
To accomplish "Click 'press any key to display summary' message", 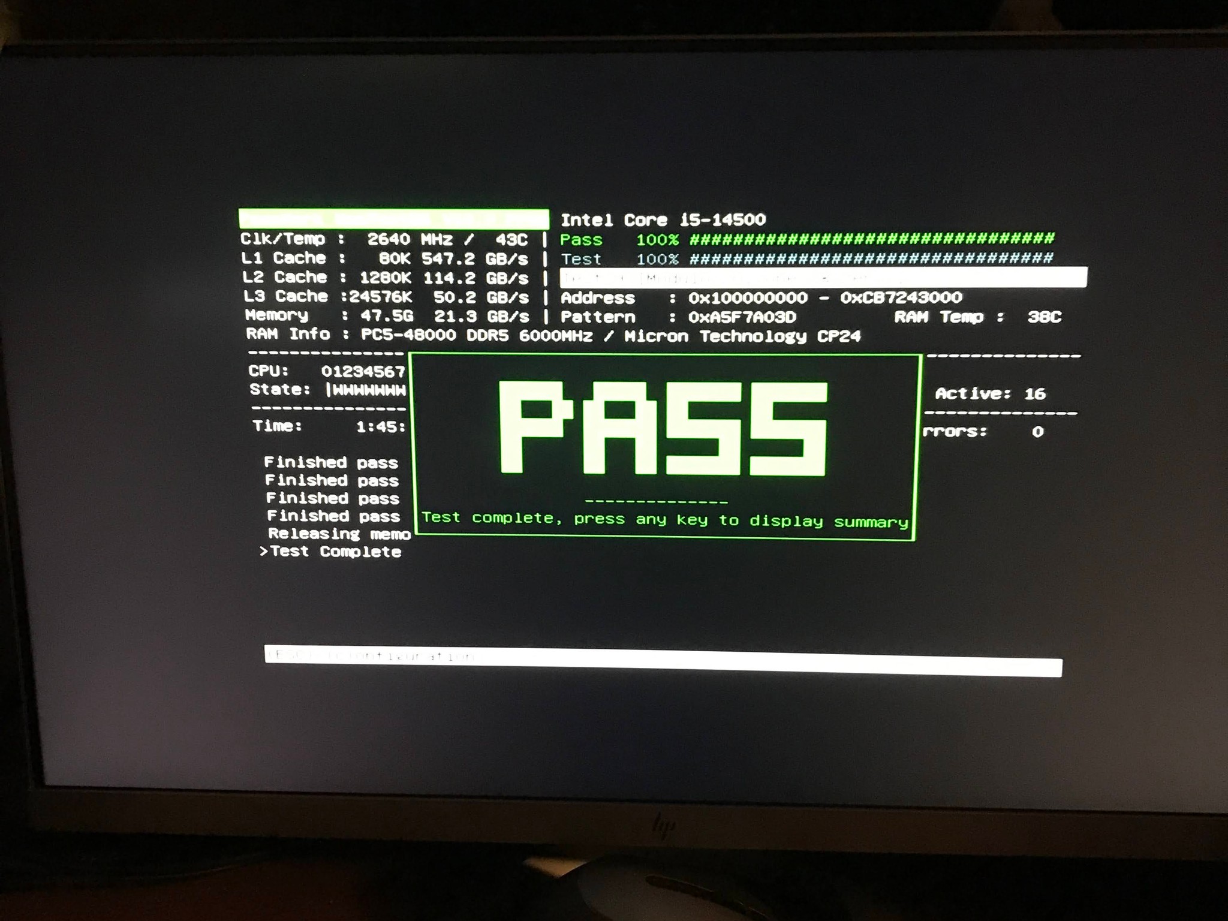I will [x=741, y=520].
